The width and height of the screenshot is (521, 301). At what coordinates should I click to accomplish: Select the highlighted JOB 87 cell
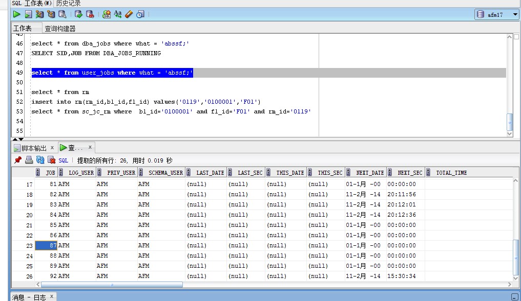click(46, 245)
